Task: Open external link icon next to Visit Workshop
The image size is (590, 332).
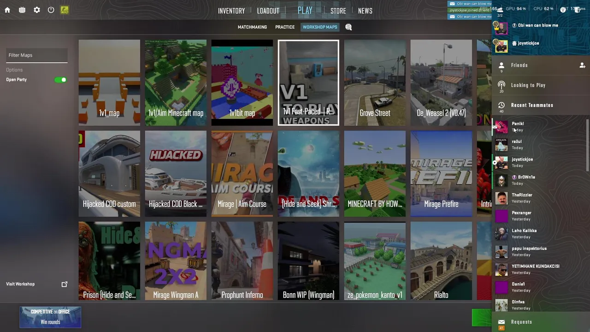Action: (x=65, y=284)
